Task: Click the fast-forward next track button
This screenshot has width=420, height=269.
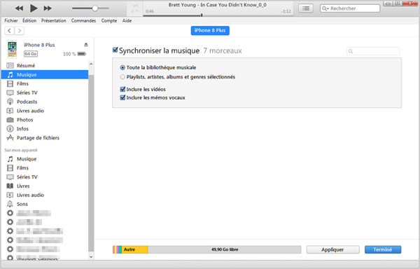Action: pyautogui.click(x=48, y=8)
